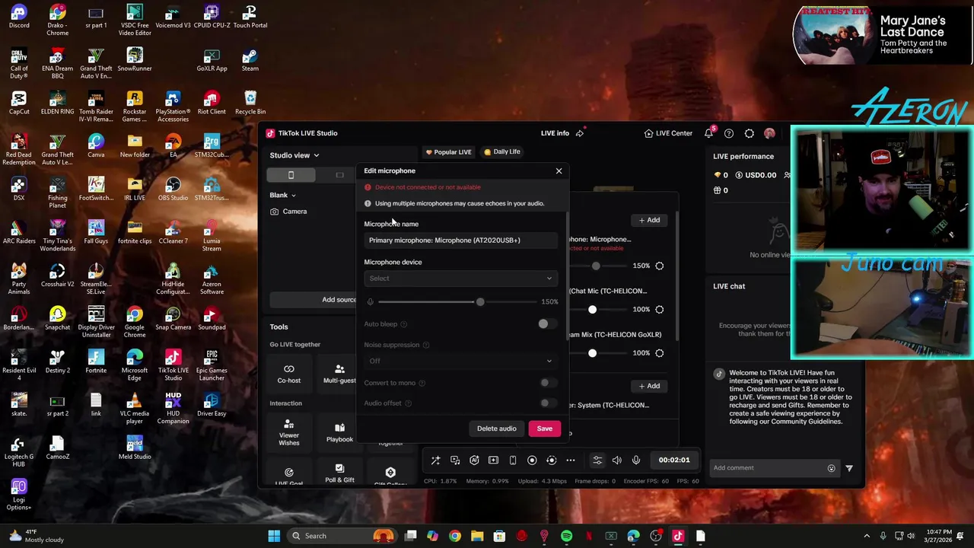Click the chat filter funnel icon
Image resolution: width=974 pixels, height=548 pixels.
pyautogui.click(x=849, y=468)
